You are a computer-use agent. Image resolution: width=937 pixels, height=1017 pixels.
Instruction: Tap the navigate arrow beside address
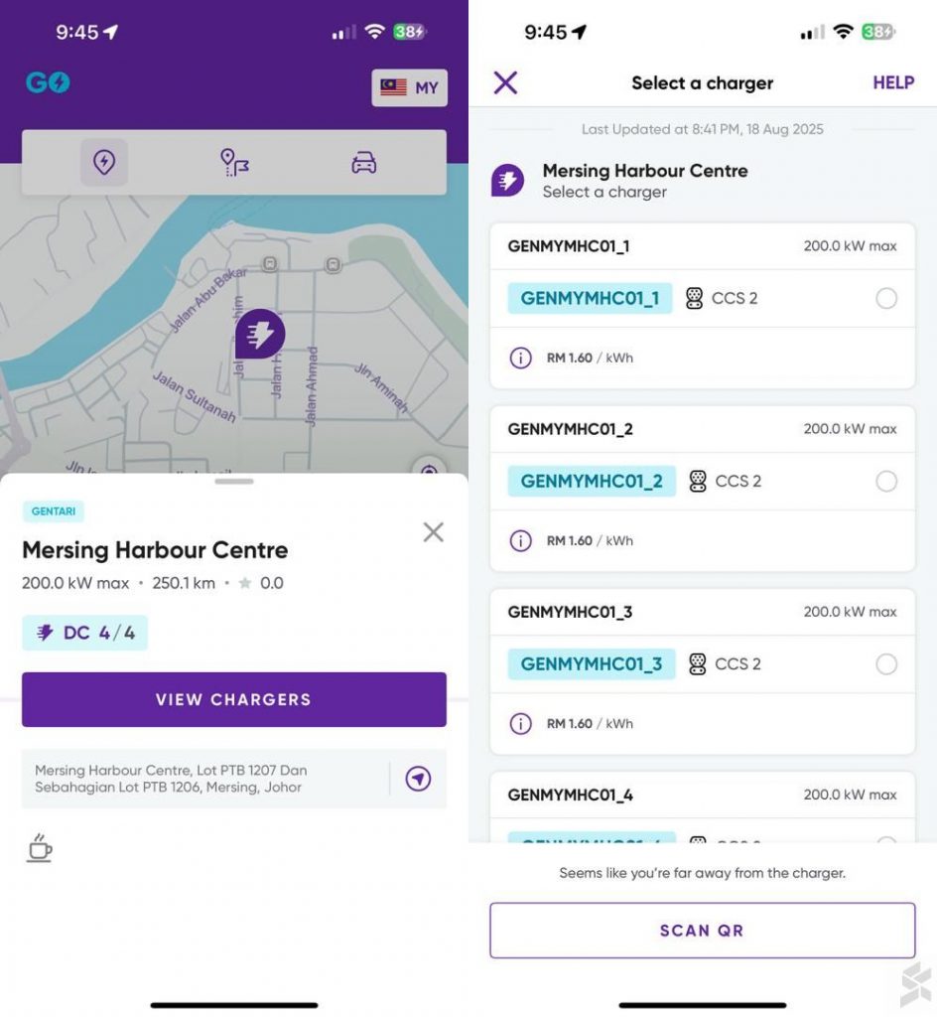click(418, 780)
